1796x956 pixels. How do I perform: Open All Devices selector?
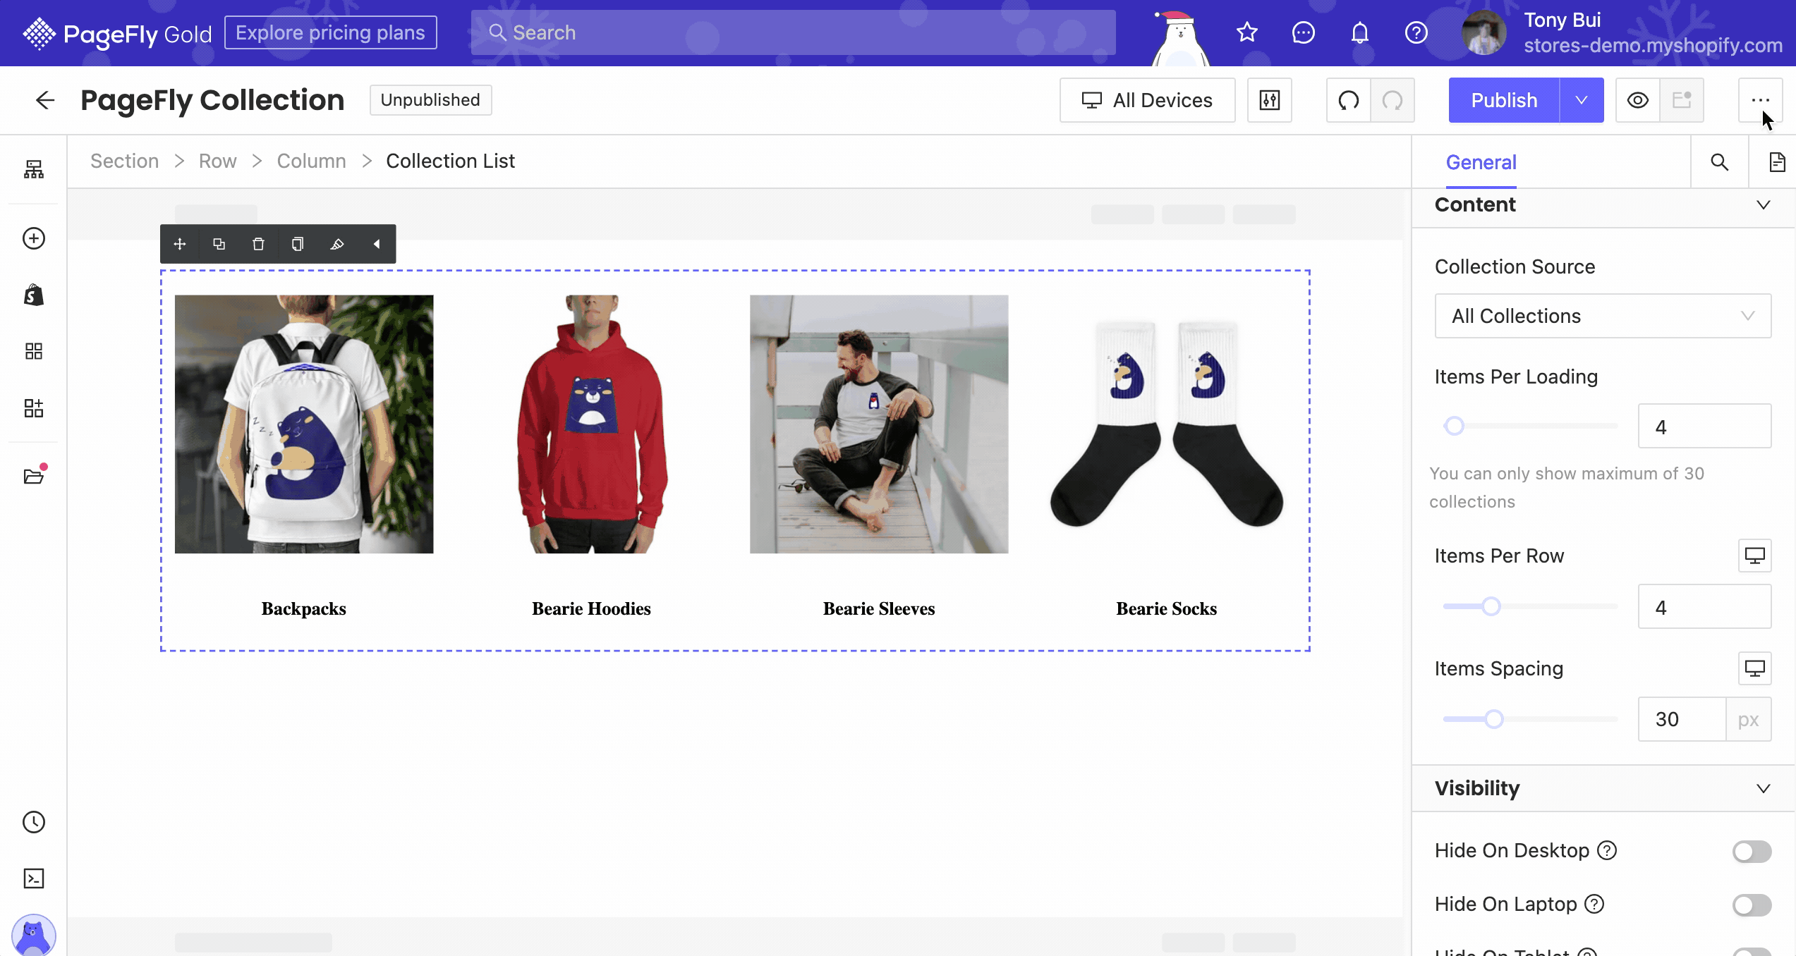point(1148,100)
